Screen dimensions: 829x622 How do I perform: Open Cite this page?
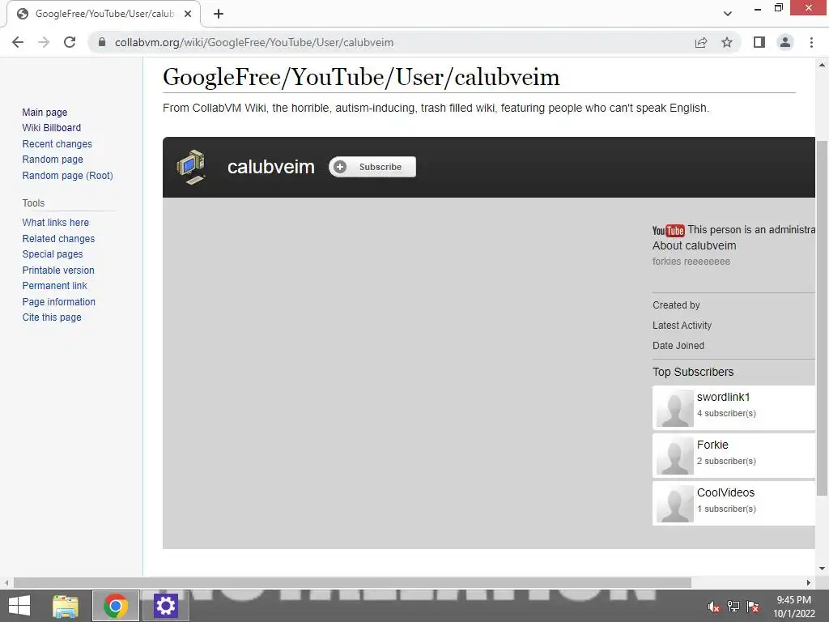(52, 317)
